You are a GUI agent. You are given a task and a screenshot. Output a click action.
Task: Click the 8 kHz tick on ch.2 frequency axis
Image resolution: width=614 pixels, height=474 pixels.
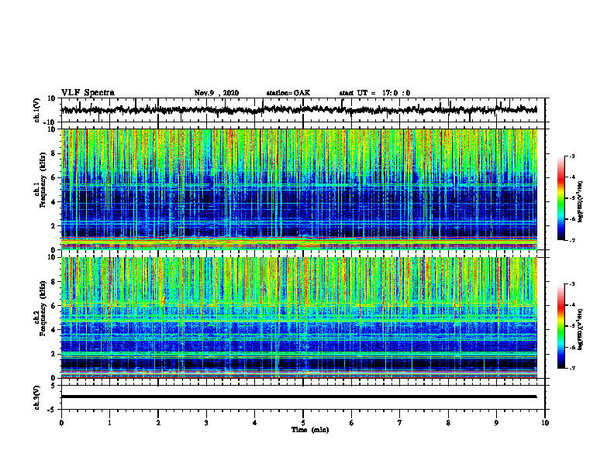(x=53, y=282)
